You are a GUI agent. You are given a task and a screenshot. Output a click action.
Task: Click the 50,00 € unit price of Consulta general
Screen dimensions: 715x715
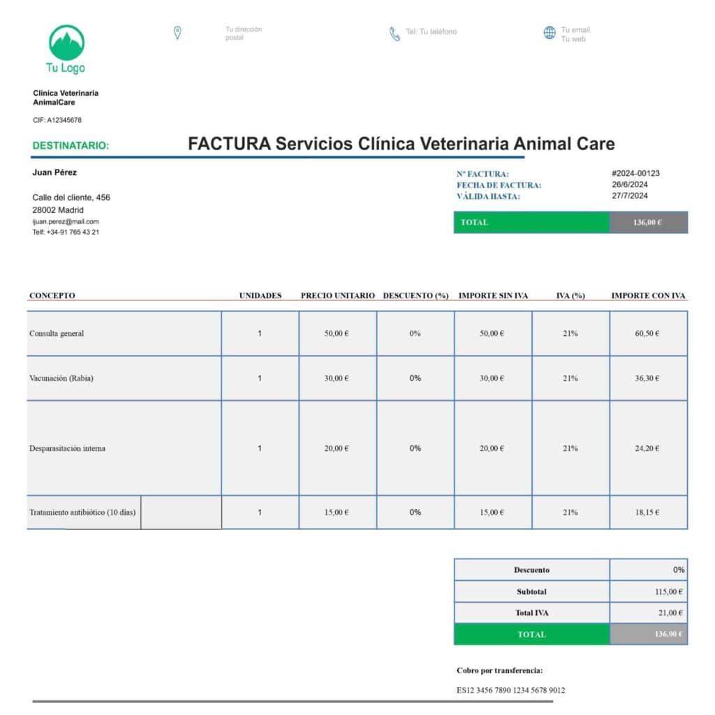coord(337,333)
